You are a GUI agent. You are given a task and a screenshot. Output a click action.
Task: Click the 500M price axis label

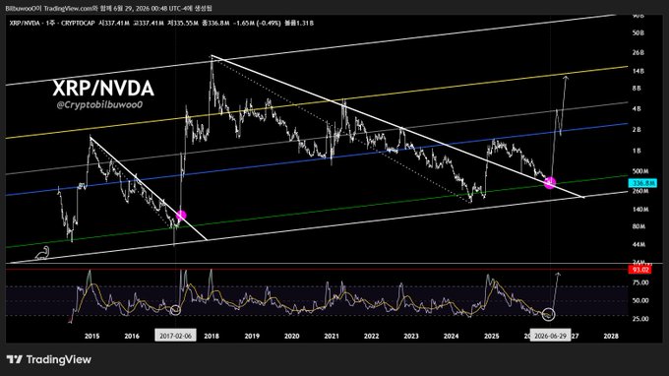(x=640, y=171)
